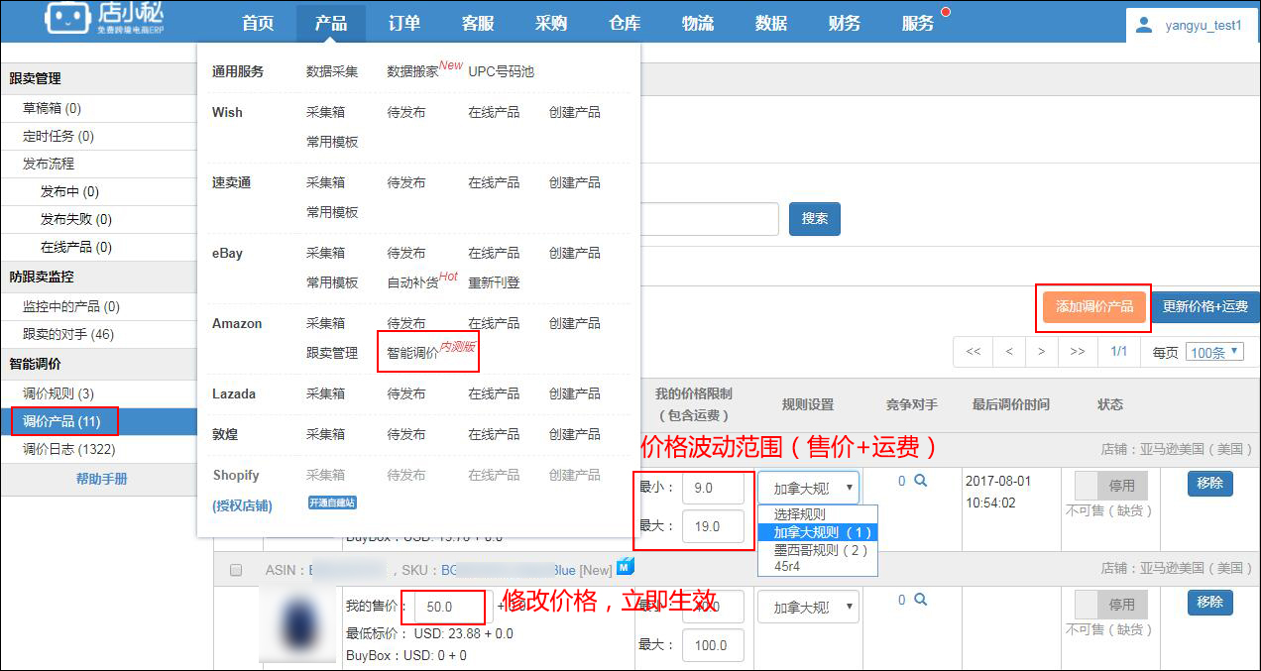Go to the first page with <<
This screenshot has width=1261, height=671.
974,351
